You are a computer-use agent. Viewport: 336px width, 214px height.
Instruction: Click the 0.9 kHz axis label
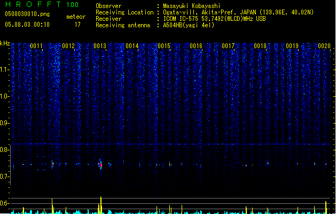tap(5, 123)
